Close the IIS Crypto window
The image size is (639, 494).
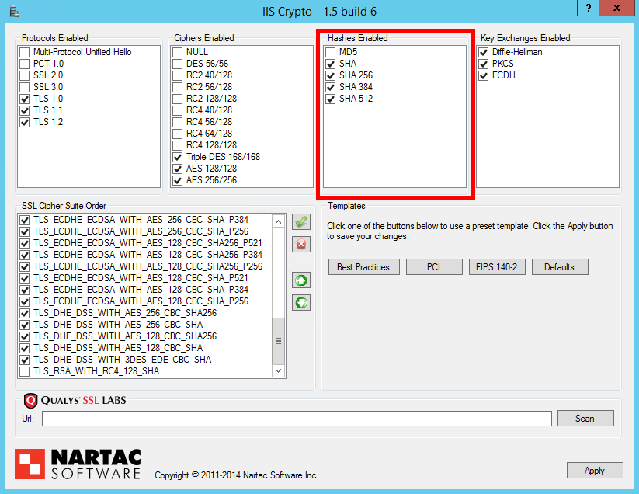616,7
